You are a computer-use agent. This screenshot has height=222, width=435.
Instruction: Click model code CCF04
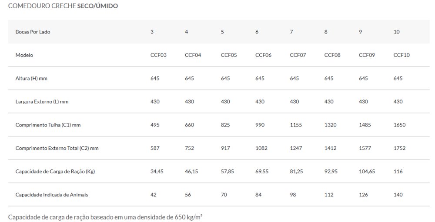pyautogui.click(x=193, y=55)
